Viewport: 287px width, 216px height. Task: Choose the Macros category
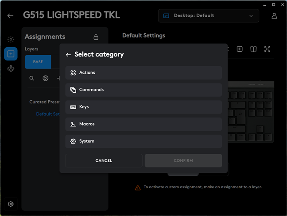[143, 124]
